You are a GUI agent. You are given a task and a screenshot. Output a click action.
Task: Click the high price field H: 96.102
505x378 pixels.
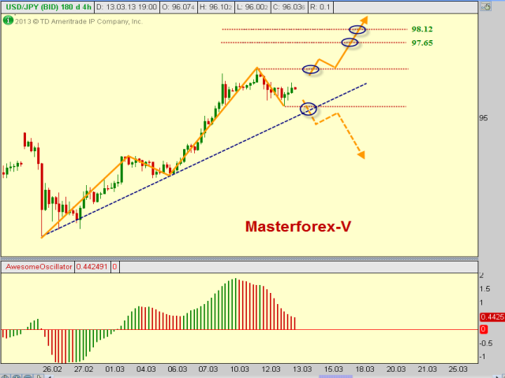pos(215,7)
